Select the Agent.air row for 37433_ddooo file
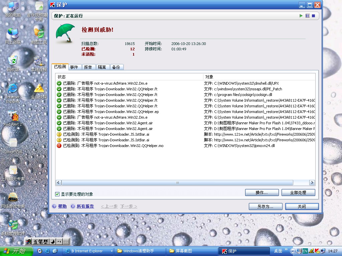Image resolution: width=342 pixels, height=256 pixels. tap(185, 123)
